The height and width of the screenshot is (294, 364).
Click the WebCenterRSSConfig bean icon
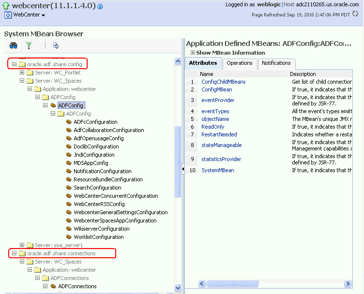[x=69, y=204]
